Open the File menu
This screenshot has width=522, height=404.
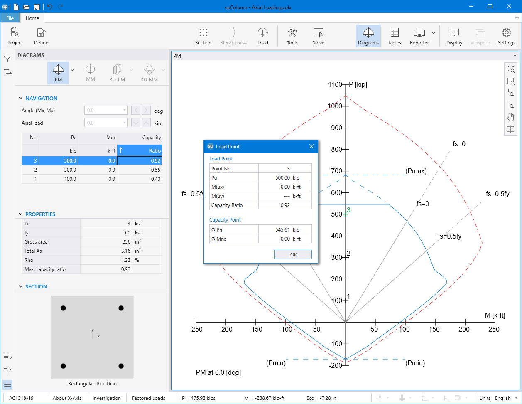tap(10, 18)
